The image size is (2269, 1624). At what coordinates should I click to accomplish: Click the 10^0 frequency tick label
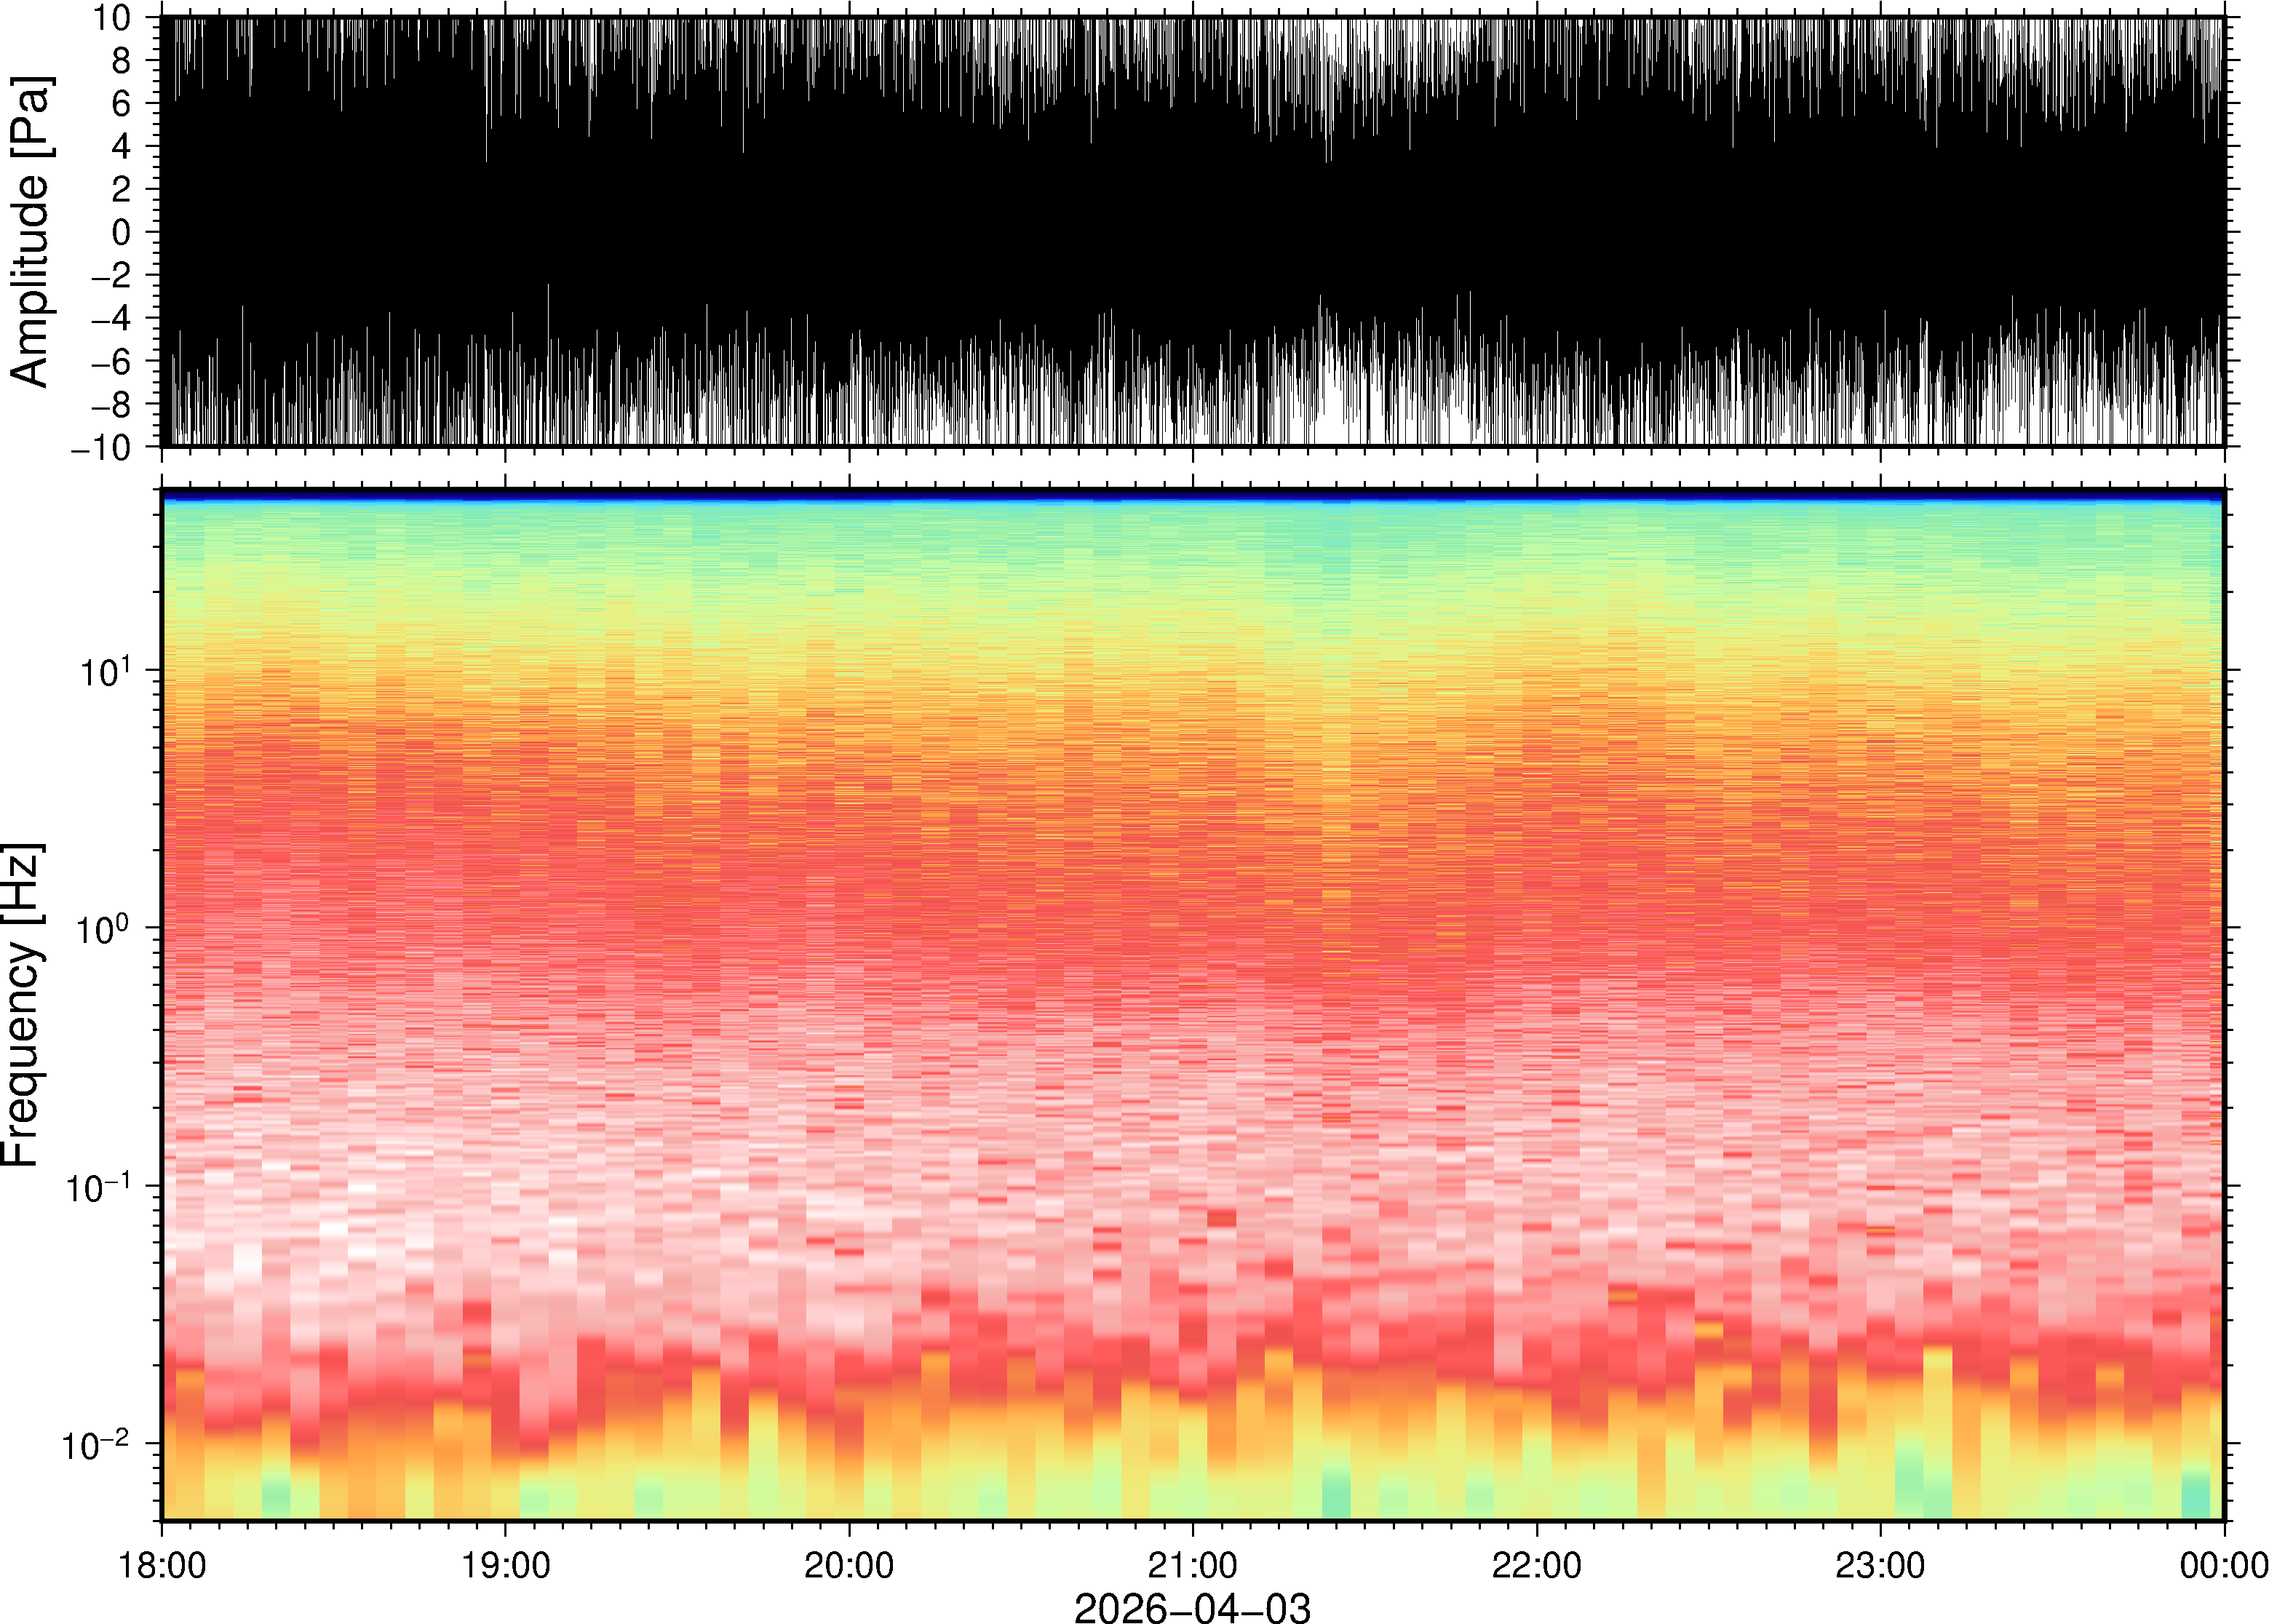click(104, 929)
